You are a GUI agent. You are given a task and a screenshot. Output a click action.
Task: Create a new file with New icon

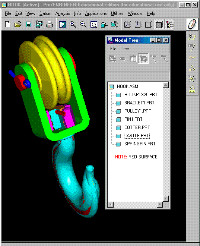coord(7,24)
